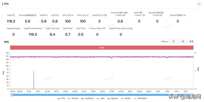Click the SmallJank spike on the chart
The width and height of the screenshot is (204, 102).
coord(34,80)
